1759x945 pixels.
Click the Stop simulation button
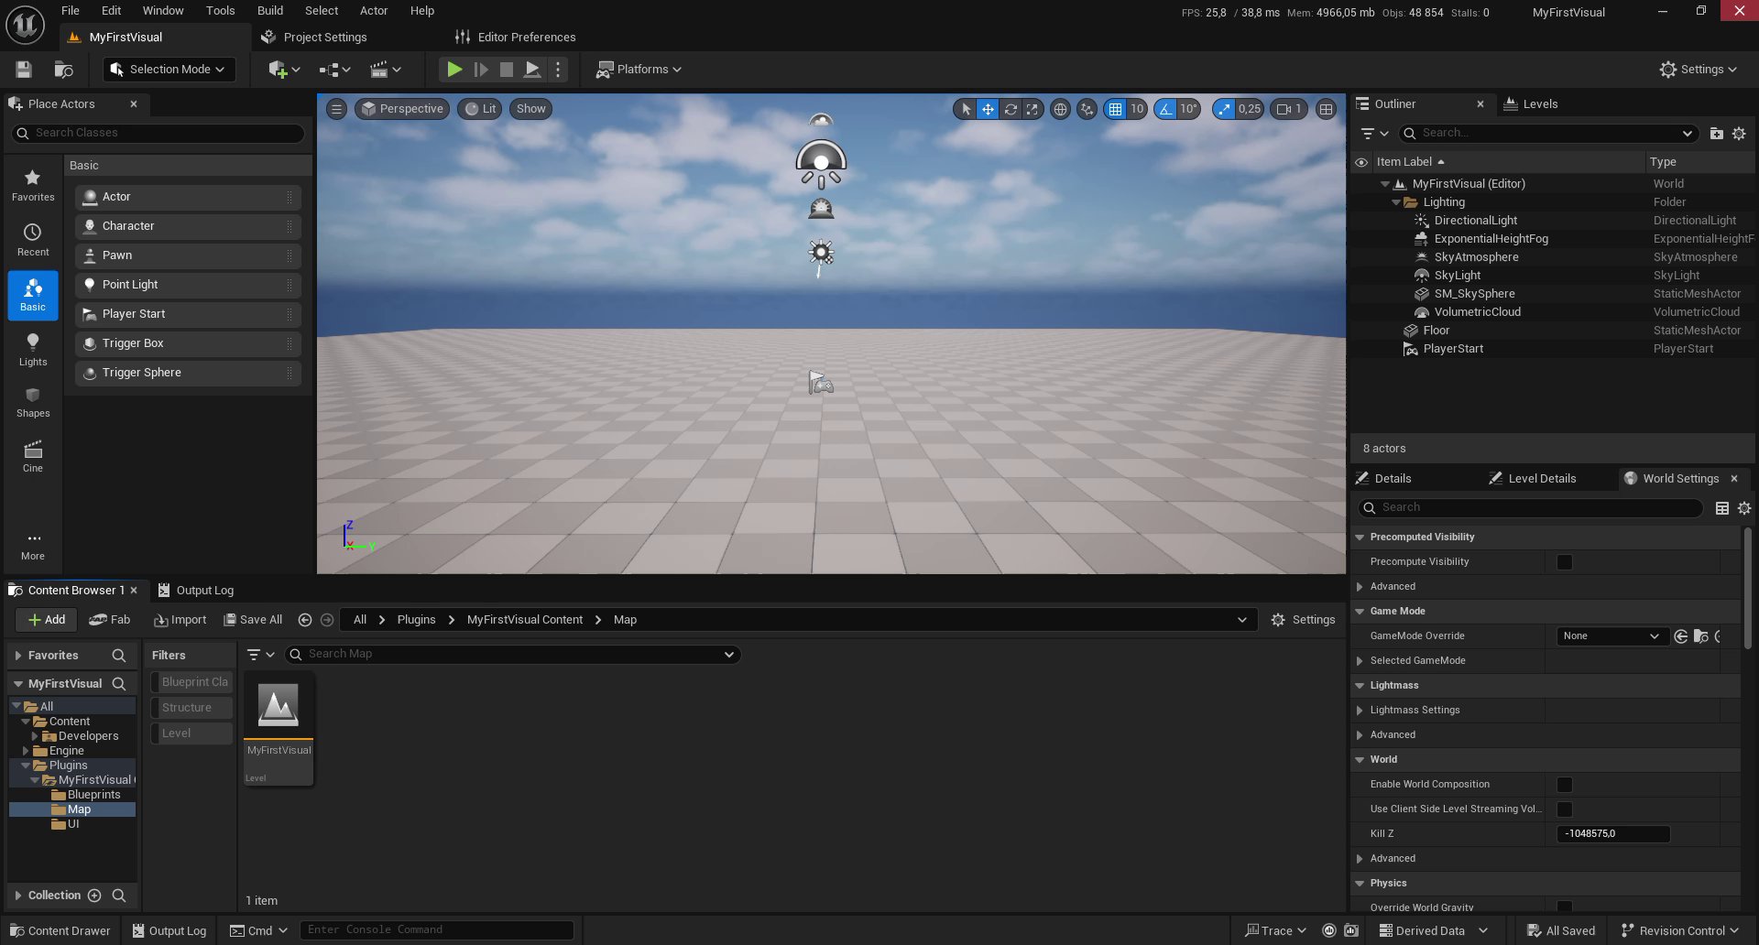tap(506, 70)
